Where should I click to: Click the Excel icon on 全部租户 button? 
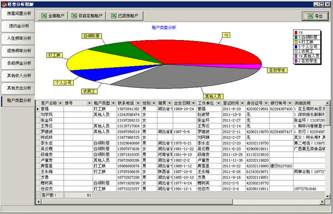click(44, 16)
